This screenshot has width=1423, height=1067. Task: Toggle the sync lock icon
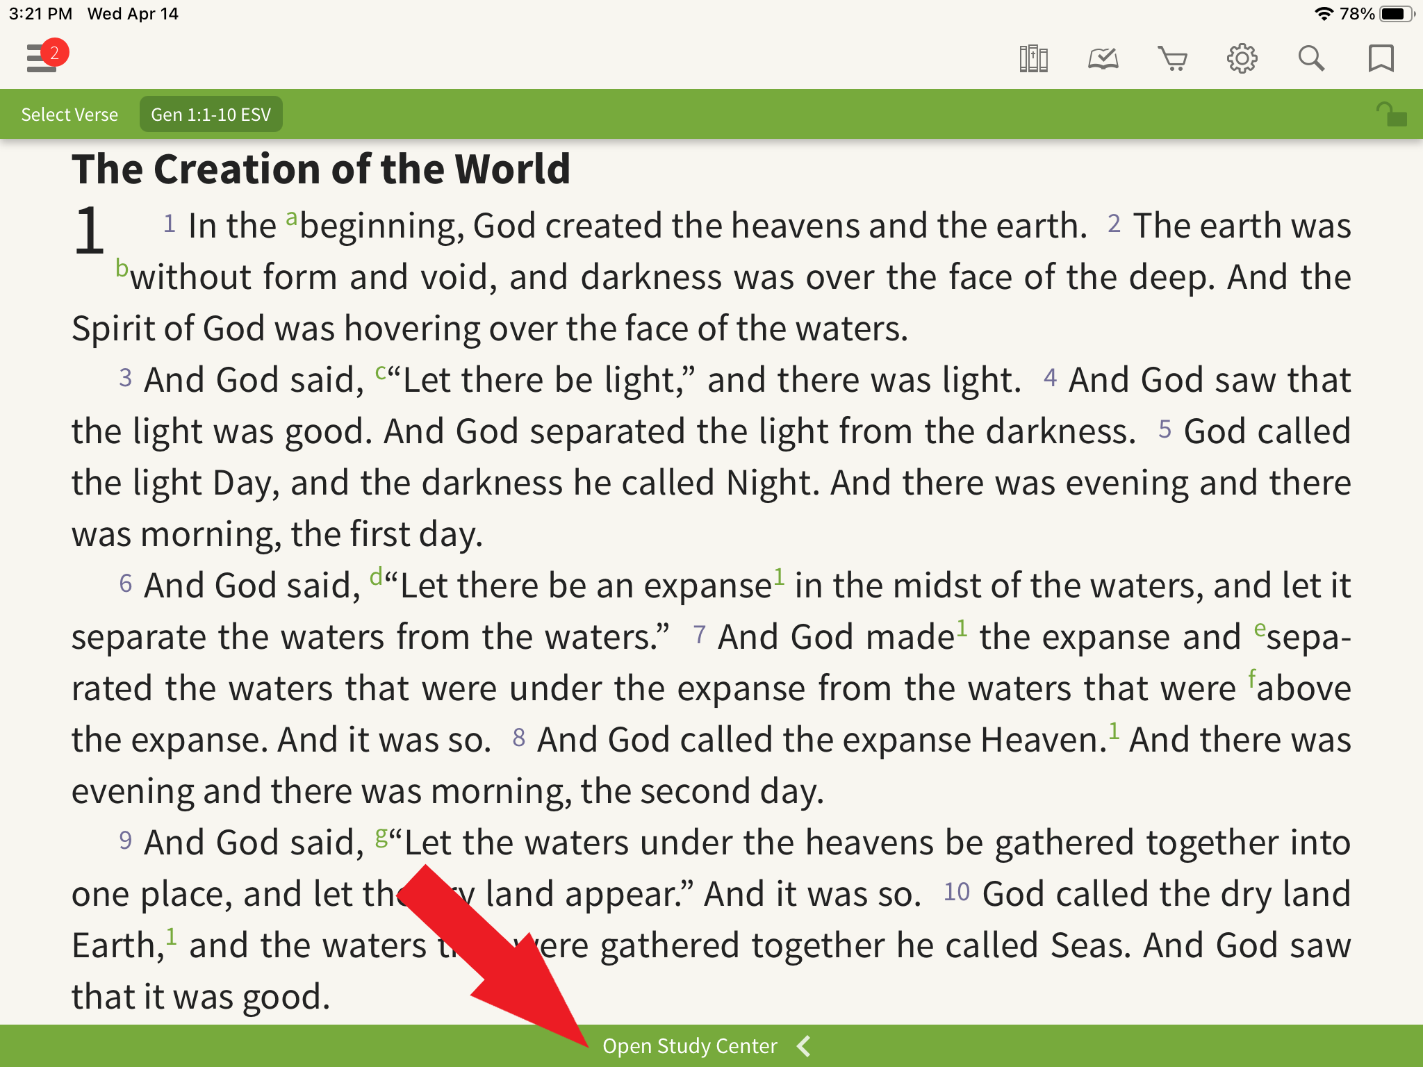1392,114
